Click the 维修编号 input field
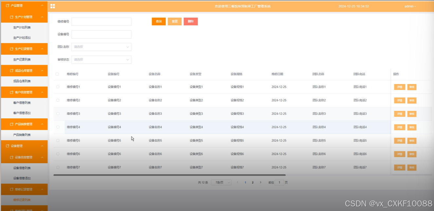 [101, 22]
